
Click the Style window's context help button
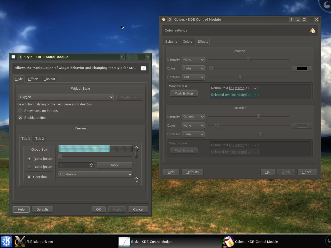(123, 57)
